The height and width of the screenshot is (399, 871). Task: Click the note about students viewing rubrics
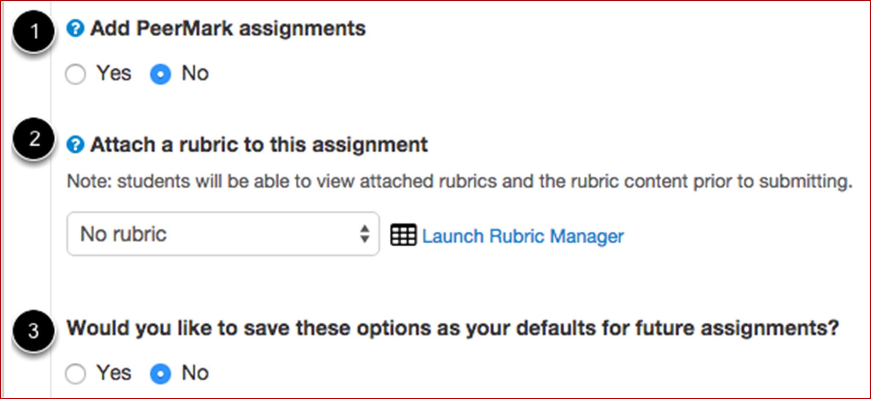pos(460,182)
